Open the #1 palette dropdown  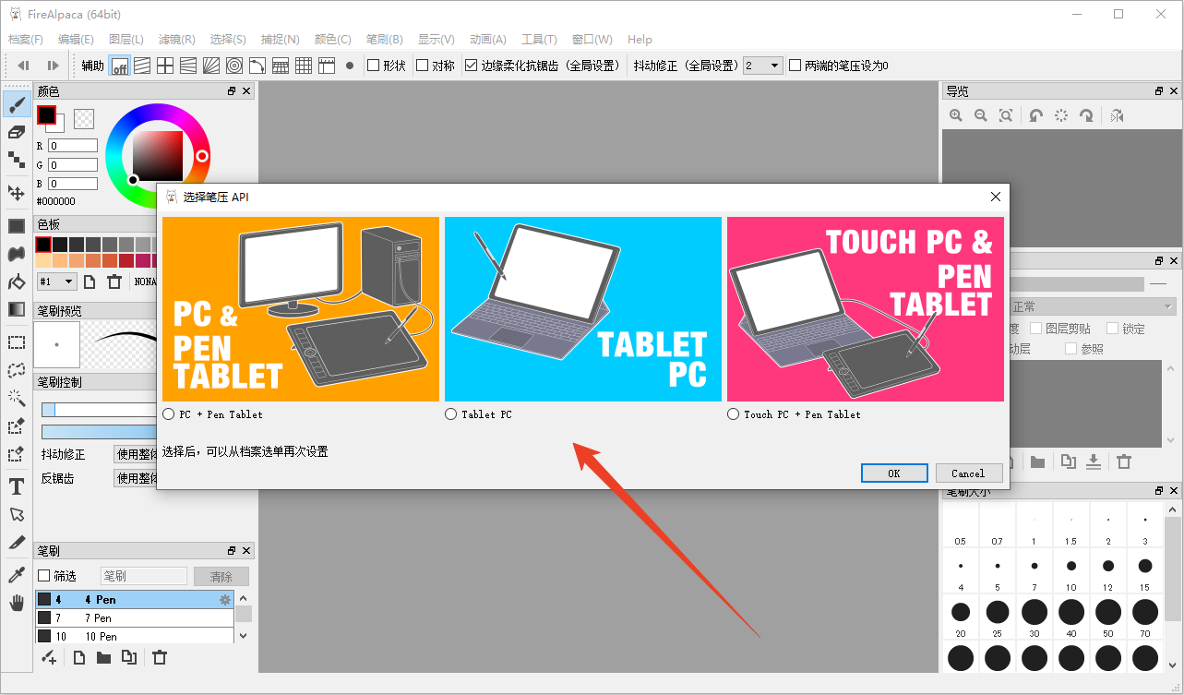56,282
